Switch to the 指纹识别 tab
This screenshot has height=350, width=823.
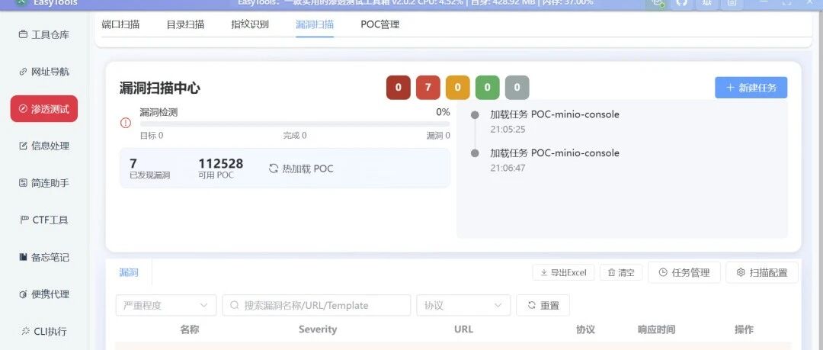coord(250,24)
